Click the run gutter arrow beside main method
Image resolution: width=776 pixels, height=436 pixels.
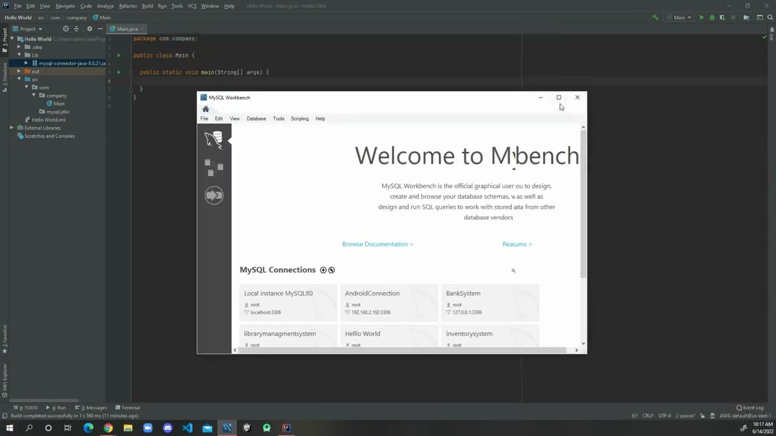119,72
